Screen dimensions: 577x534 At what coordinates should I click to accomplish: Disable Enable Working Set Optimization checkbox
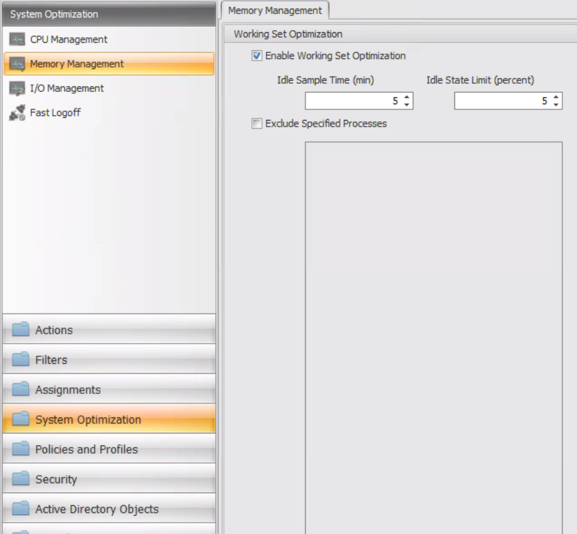click(x=257, y=56)
